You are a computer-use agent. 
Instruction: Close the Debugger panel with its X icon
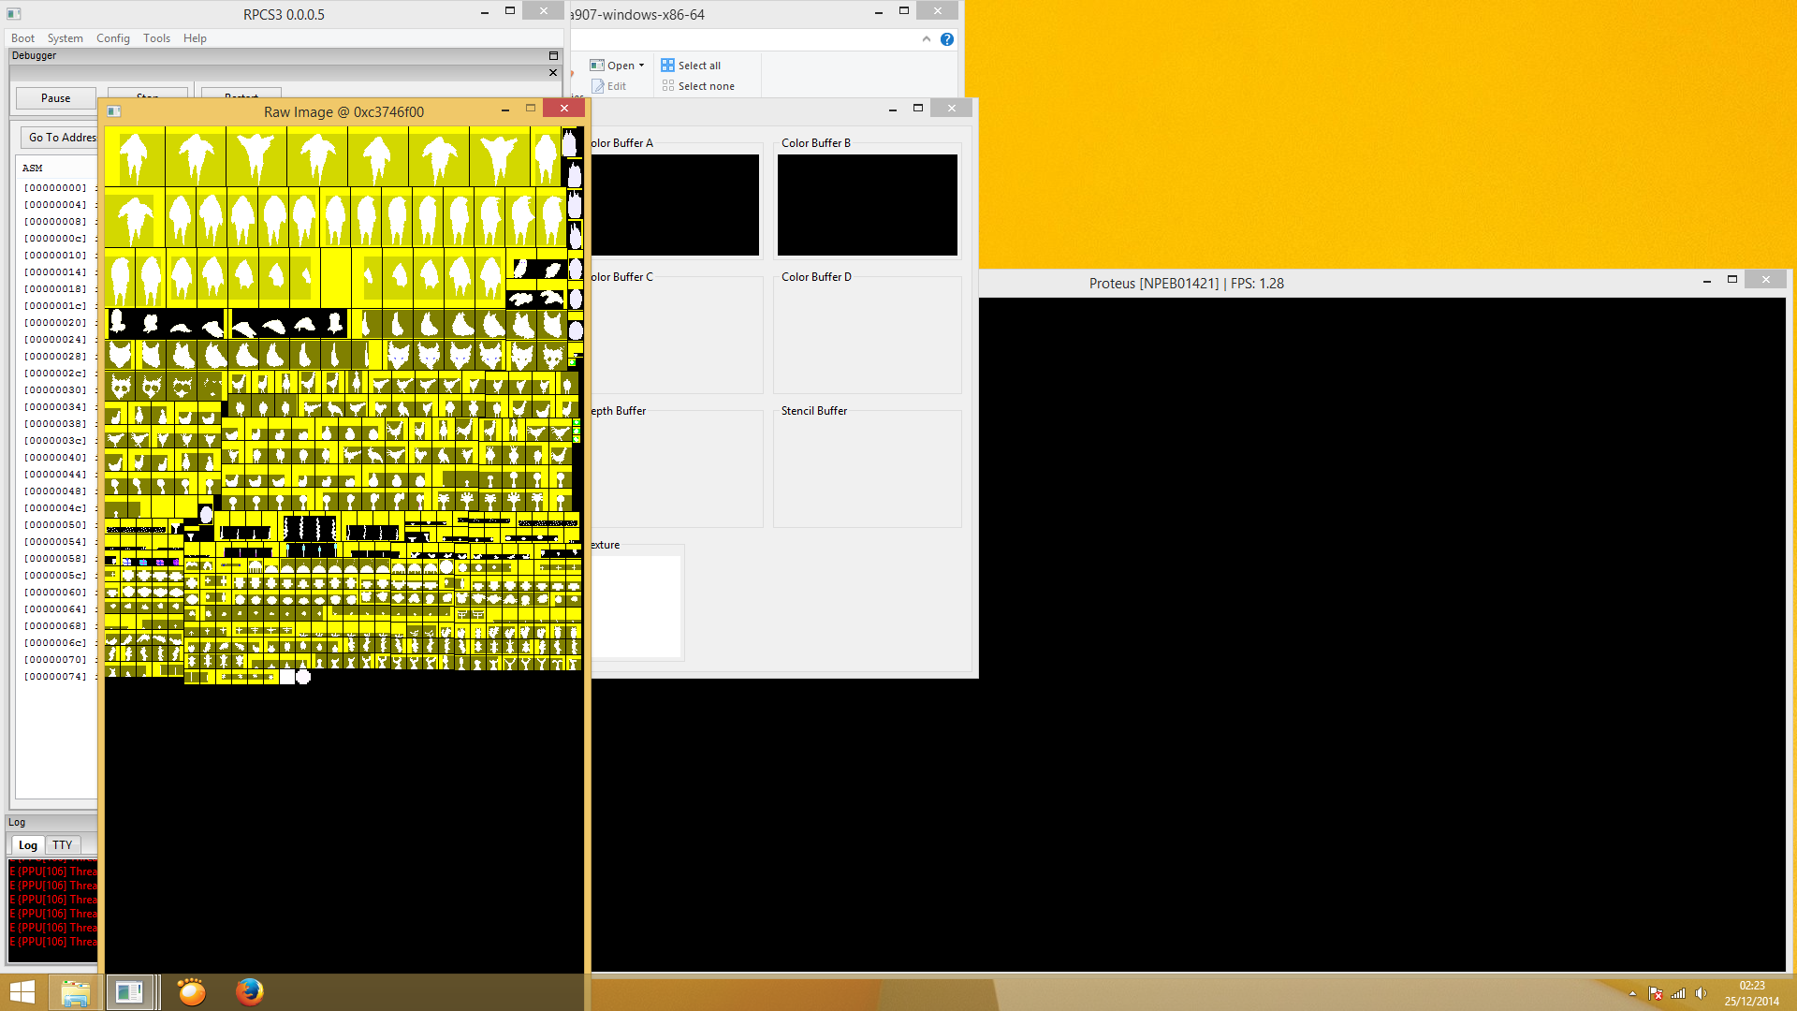click(553, 72)
